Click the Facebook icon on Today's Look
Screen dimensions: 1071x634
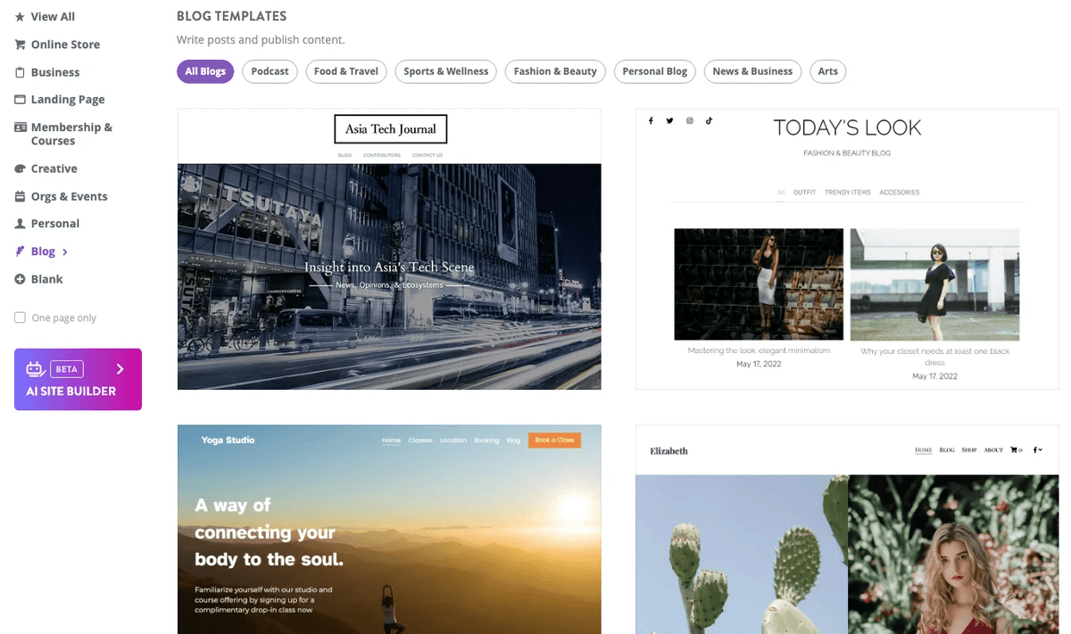click(x=651, y=119)
